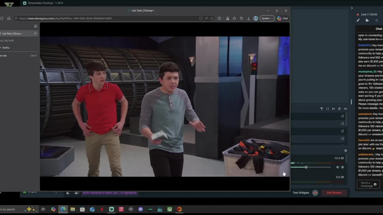Open settings for the -13.4 dB source
Viewport: 383px width, 215px height.
coord(343,167)
